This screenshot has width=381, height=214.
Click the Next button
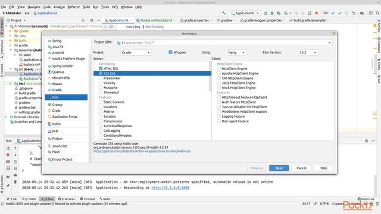point(279,168)
